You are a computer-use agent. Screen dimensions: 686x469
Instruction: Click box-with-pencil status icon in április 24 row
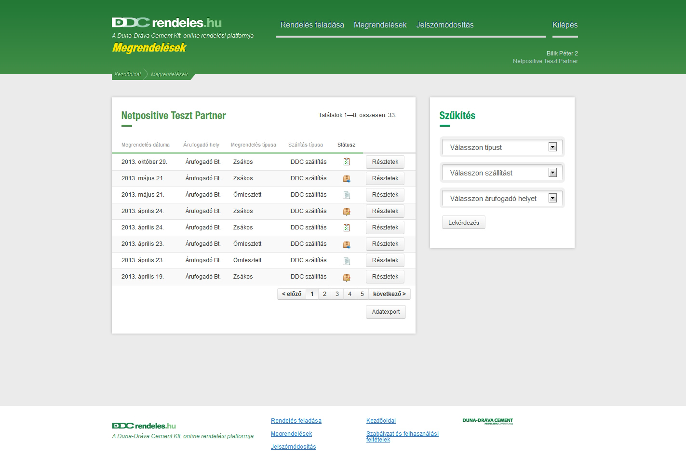[347, 211]
